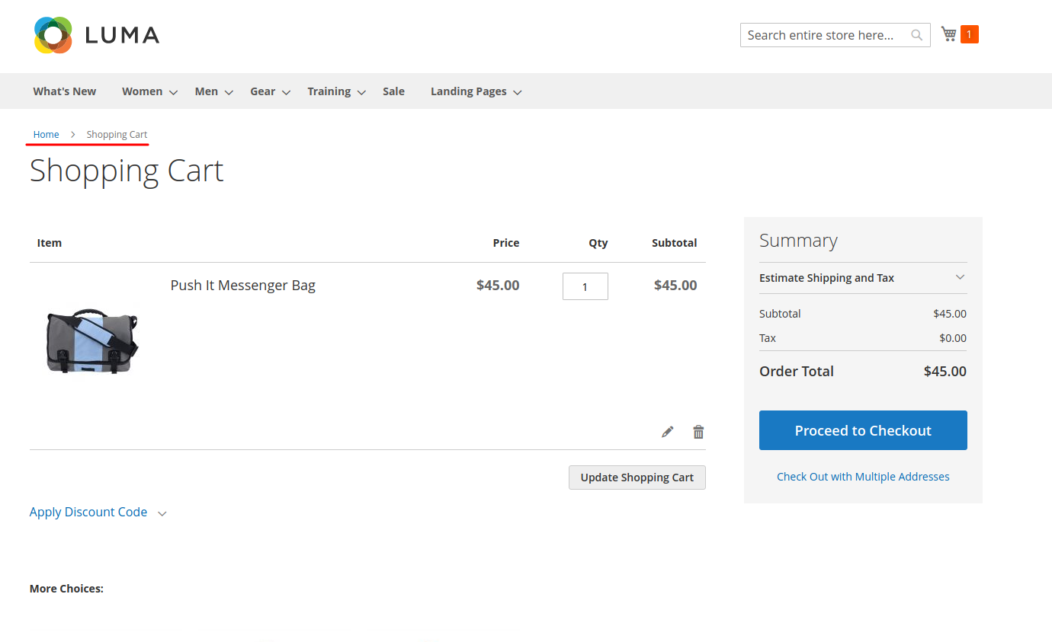Screen dimensions: 1052x642
Task: Open Check Out with Multiple Addresses link
Action: 862,476
